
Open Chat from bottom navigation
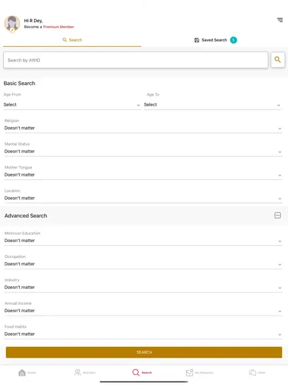click(x=257, y=372)
